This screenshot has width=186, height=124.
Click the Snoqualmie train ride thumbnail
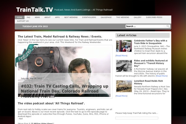124,46
